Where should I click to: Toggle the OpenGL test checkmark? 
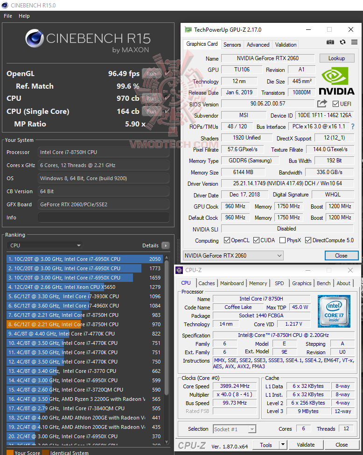[167, 74]
